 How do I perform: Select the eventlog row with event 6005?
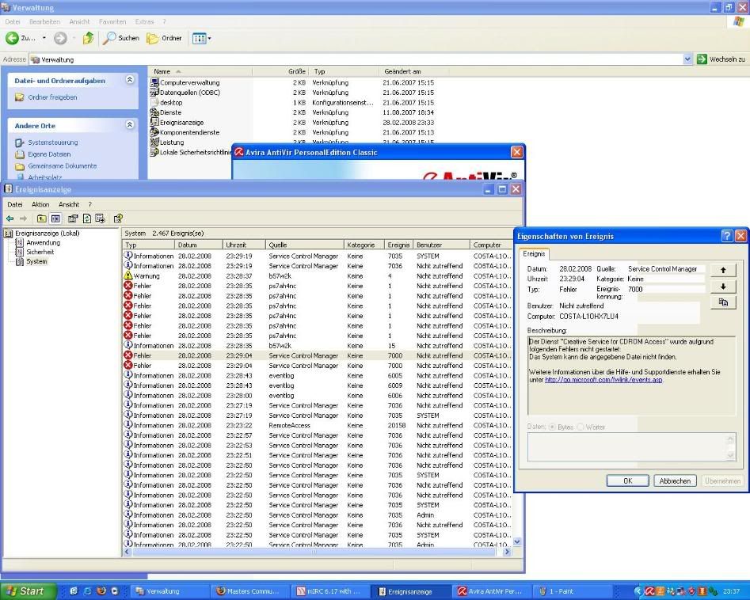318,375
